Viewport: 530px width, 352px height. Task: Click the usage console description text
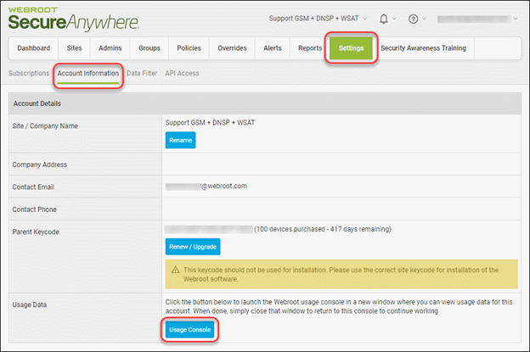[x=339, y=306]
